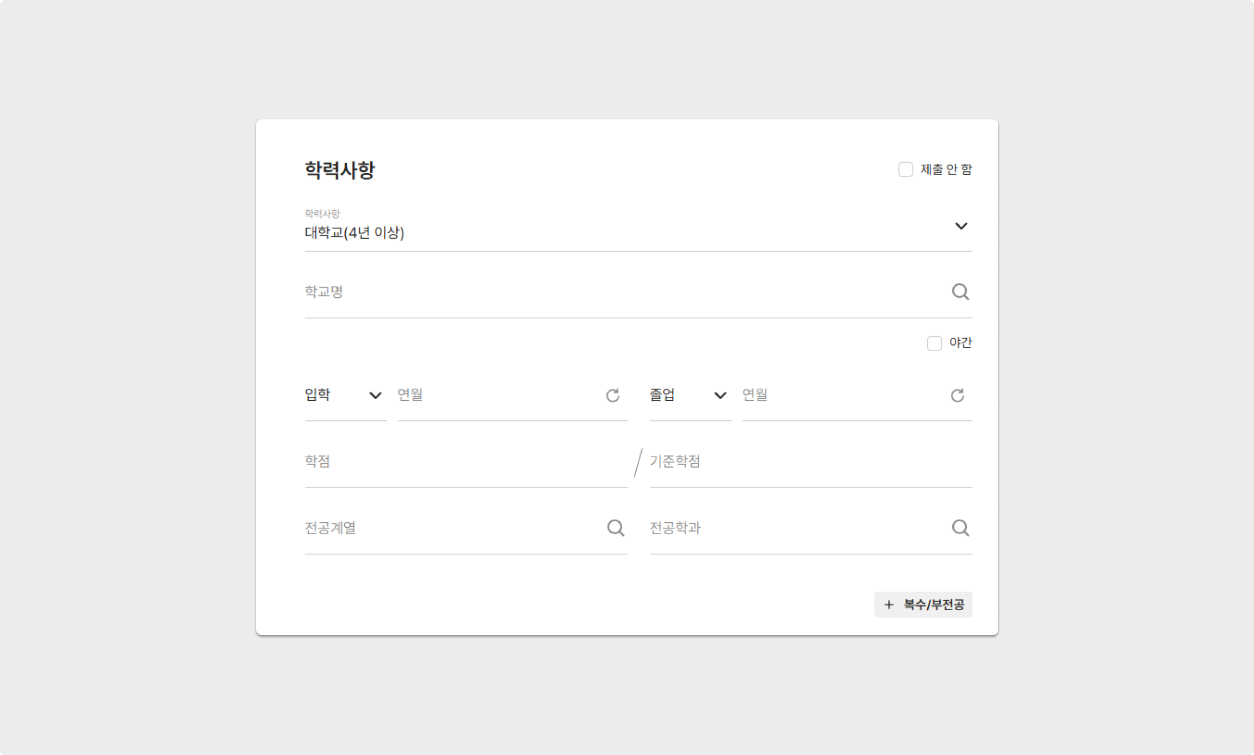Viewport: 1254px width, 755px height.
Task: Expand the 대학교(4년 이상) education dropdown arrow
Action: (x=960, y=226)
